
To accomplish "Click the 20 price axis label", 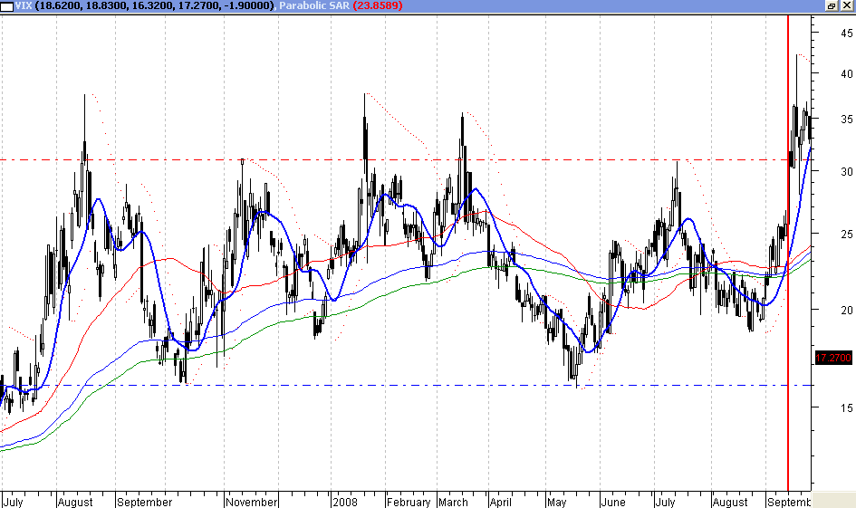I will tap(847, 310).
